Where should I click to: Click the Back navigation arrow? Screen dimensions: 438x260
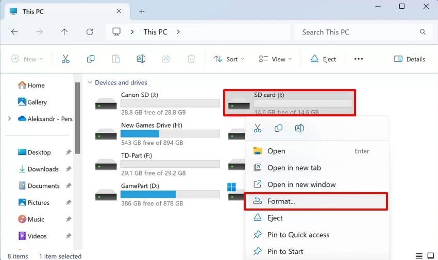click(x=14, y=32)
